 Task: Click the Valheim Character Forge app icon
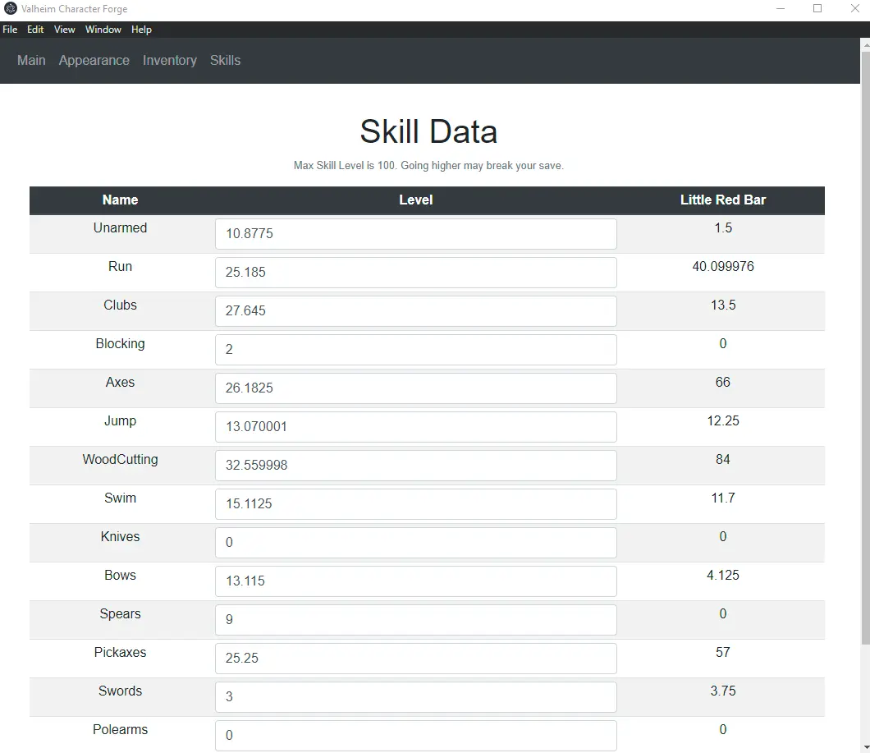[11, 8]
